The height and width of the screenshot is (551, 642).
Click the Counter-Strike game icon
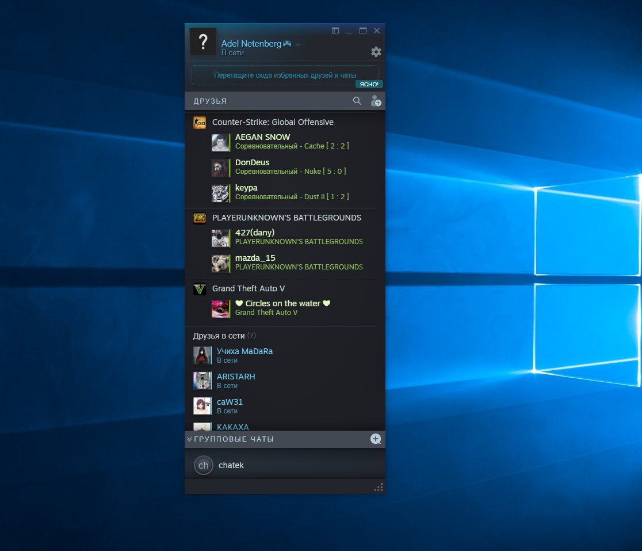coord(200,122)
